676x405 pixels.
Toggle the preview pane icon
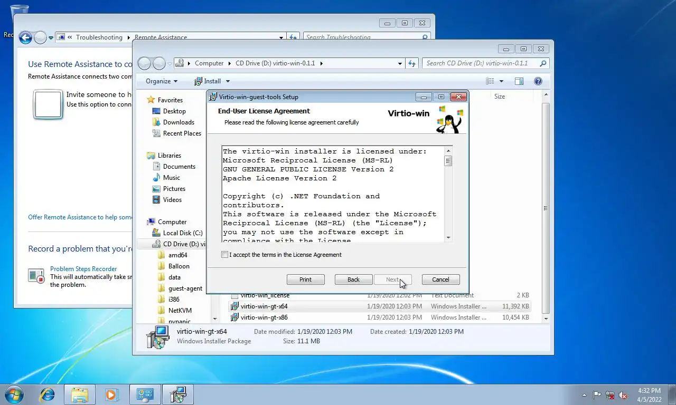pos(519,81)
